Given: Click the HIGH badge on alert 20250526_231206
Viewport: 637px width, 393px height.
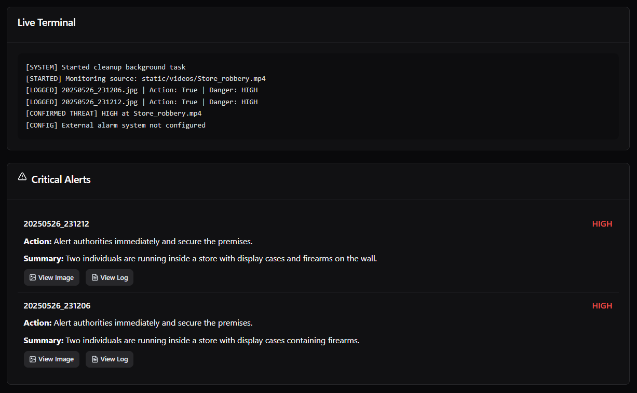Looking at the screenshot, I should tap(602, 306).
